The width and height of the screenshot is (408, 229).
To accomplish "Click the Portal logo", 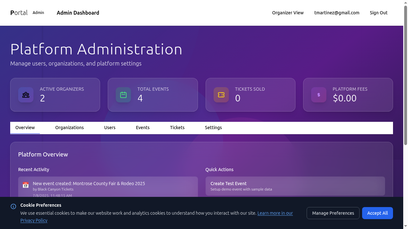I will [x=19, y=13].
